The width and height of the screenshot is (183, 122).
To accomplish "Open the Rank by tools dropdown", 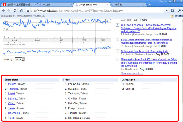I will [x=20, y=59].
